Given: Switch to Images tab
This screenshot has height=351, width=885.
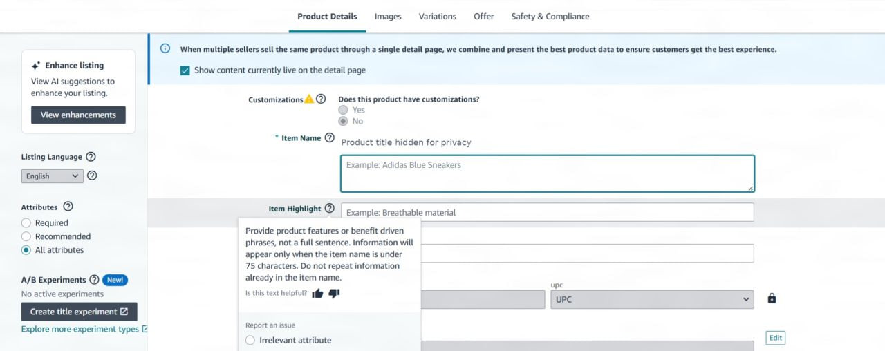Looking at the screenshot, I should 388,17.
